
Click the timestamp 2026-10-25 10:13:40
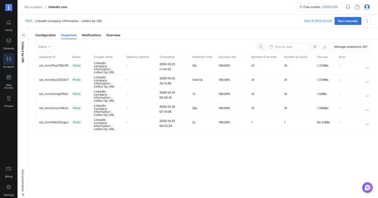[167, 81]
